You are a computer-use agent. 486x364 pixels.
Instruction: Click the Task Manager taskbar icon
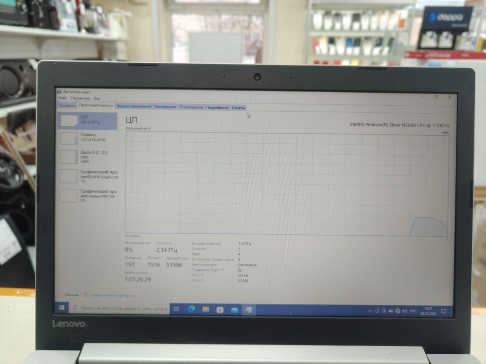point(249,309)
